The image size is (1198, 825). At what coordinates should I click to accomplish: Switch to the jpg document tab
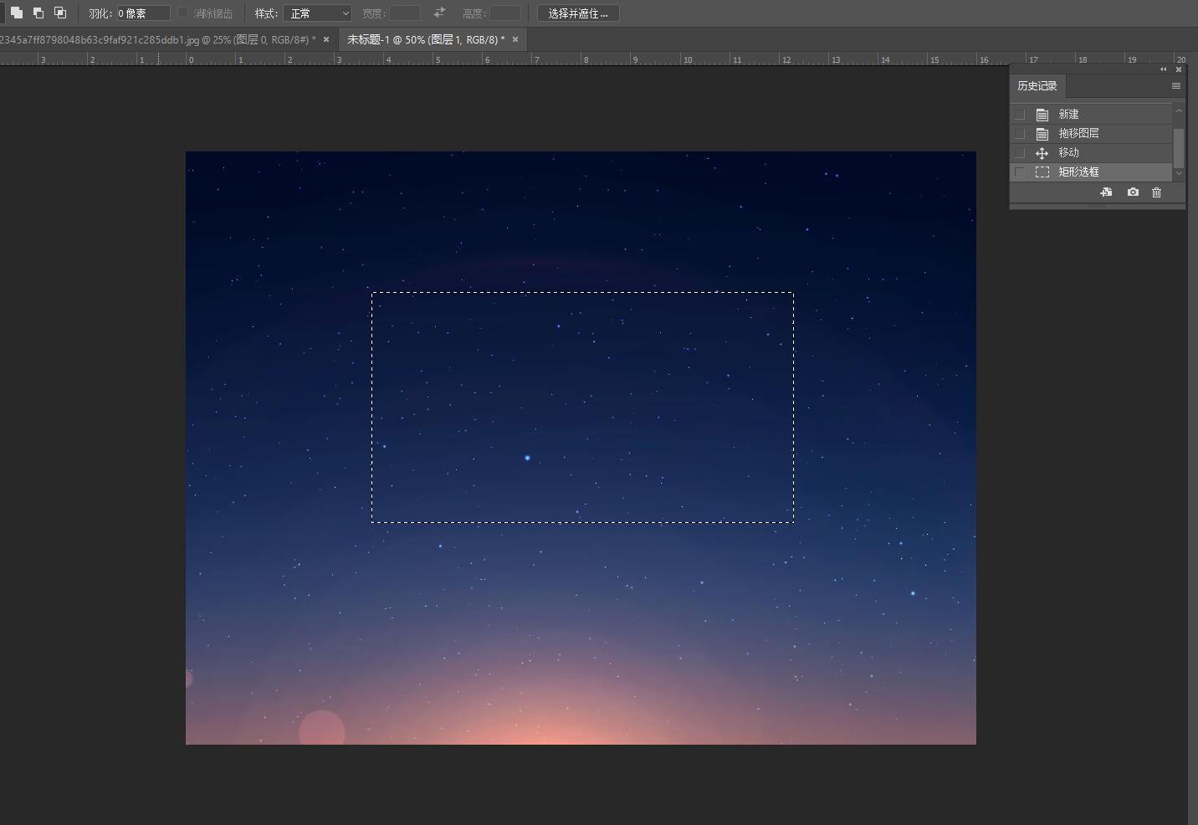point(157,39)
